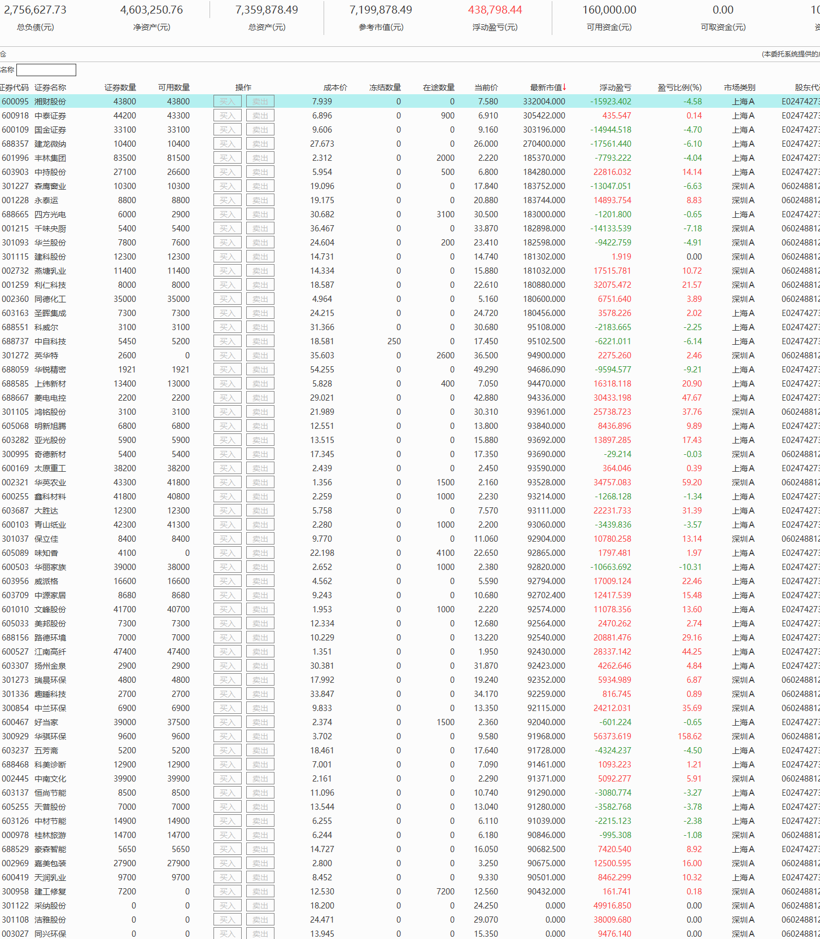Select the 四方光电 stock name
Viewport: 820px width, 939px height.
click(x=50, y=214)
